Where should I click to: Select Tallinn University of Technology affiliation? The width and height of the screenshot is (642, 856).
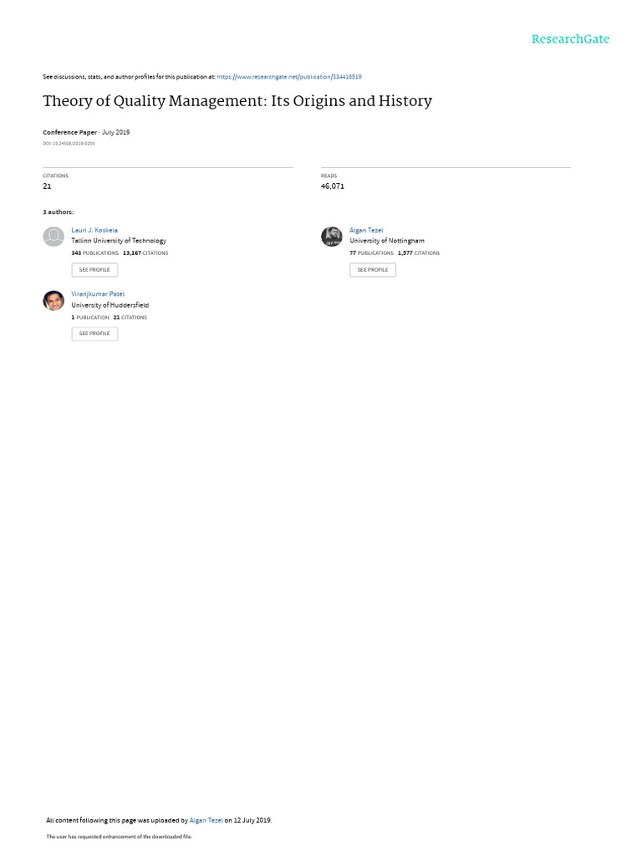tap(119, 241)
